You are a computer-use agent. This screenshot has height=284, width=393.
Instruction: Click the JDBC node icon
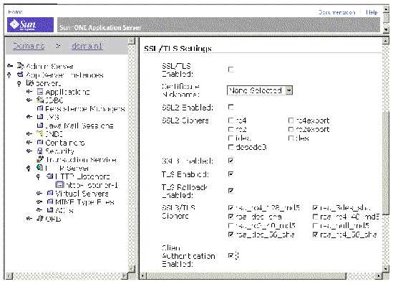pos(40,100)
